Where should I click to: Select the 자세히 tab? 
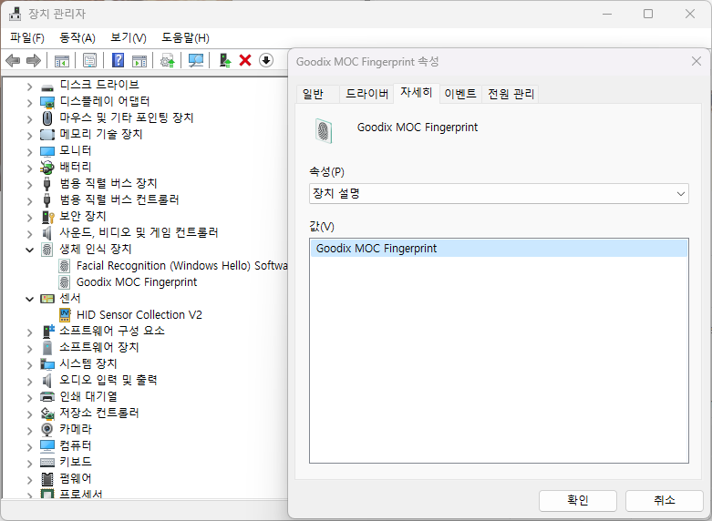click(416, 93)
